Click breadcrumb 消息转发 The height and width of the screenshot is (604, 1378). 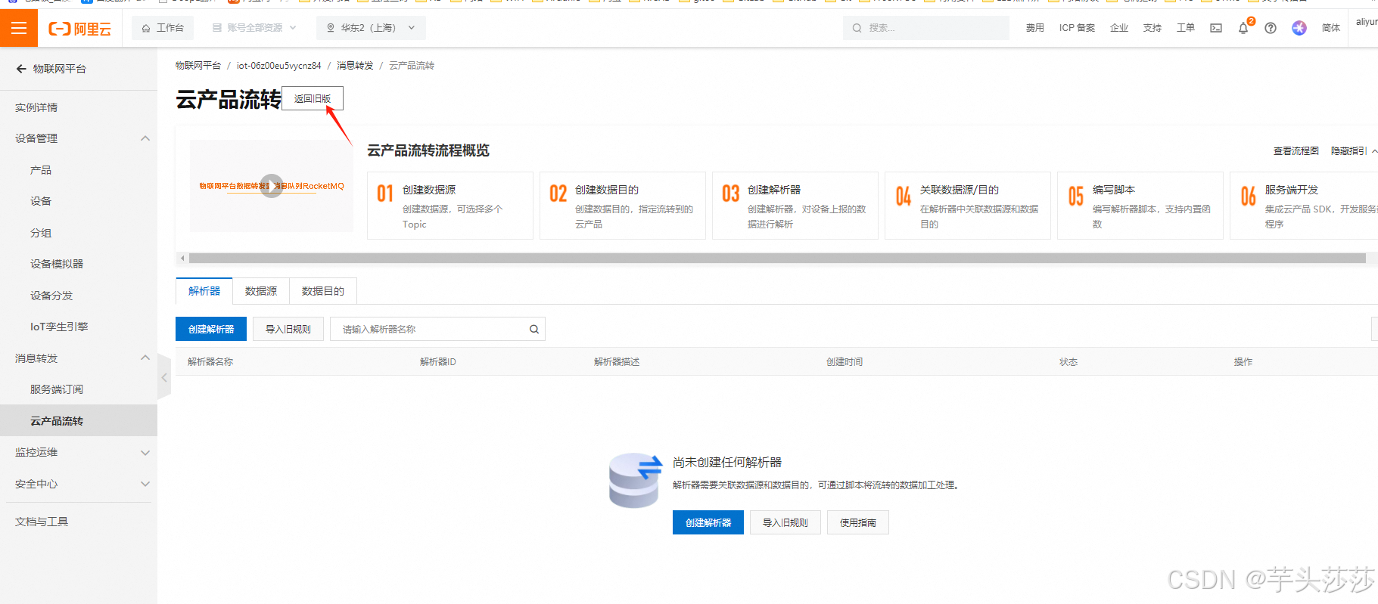click(355, 66)
